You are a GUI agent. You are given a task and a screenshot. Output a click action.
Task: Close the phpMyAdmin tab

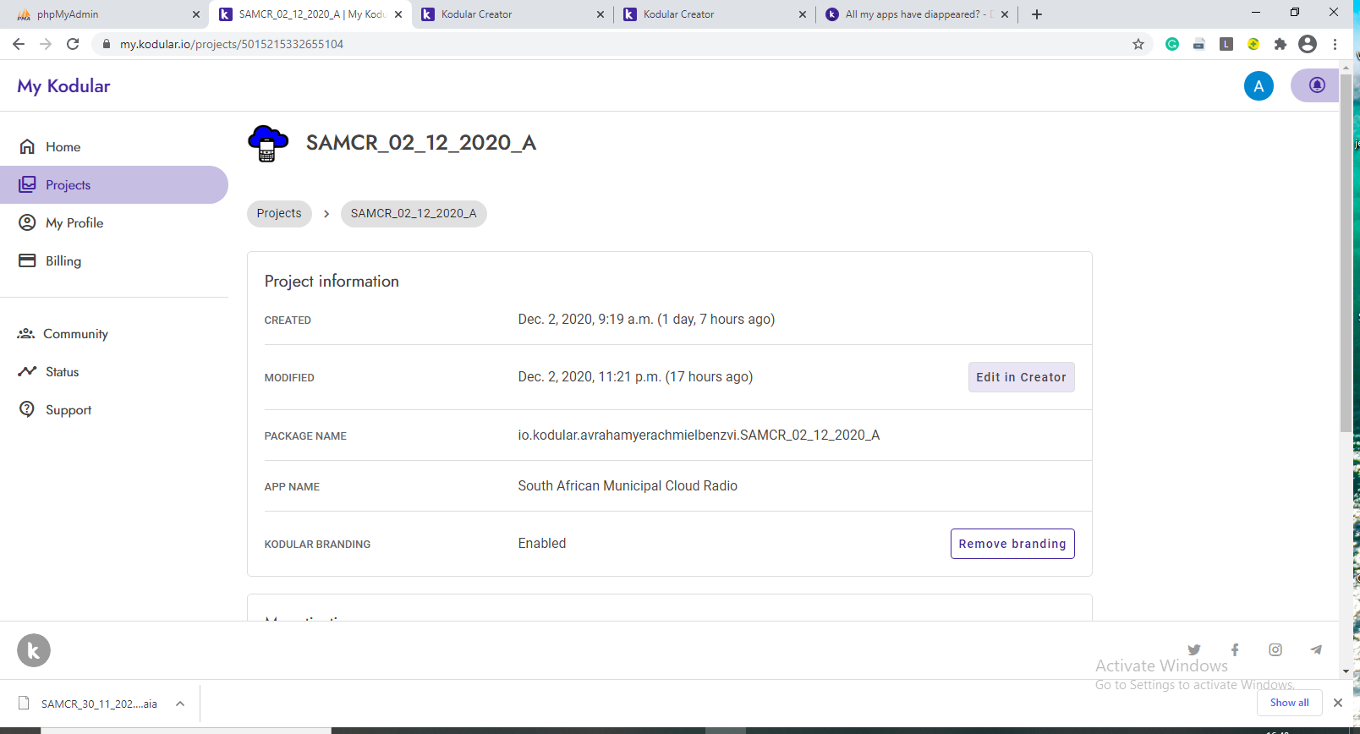196,14
